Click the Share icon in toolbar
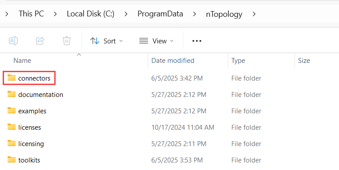This screenshot has height=170, width=339. click(40, 41)
